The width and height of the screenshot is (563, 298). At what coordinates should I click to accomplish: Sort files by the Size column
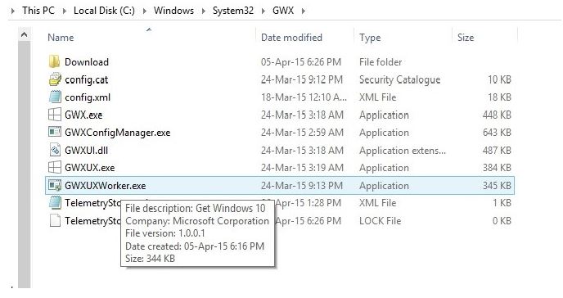(466, 38)
